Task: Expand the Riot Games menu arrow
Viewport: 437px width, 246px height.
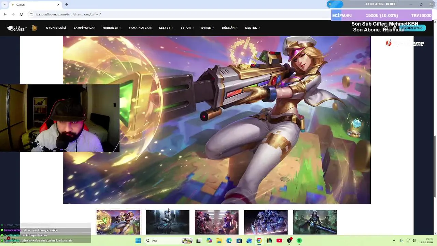Action: point(26,28)
